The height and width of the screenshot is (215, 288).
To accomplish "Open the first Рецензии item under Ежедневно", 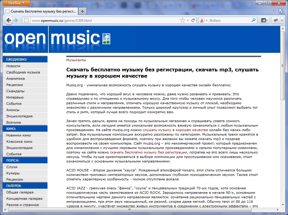I will coord(25,85).
